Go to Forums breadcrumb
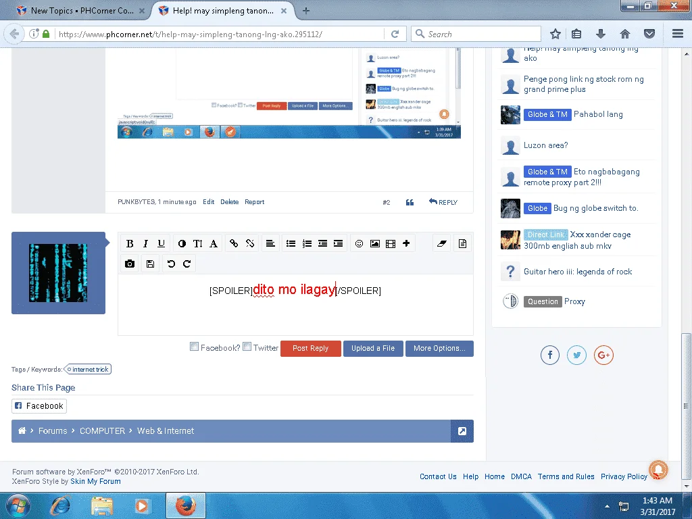 53,431
